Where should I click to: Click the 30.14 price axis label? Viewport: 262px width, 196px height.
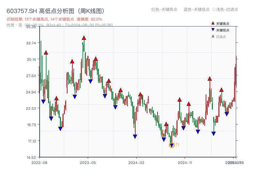(x=31, y=59)
